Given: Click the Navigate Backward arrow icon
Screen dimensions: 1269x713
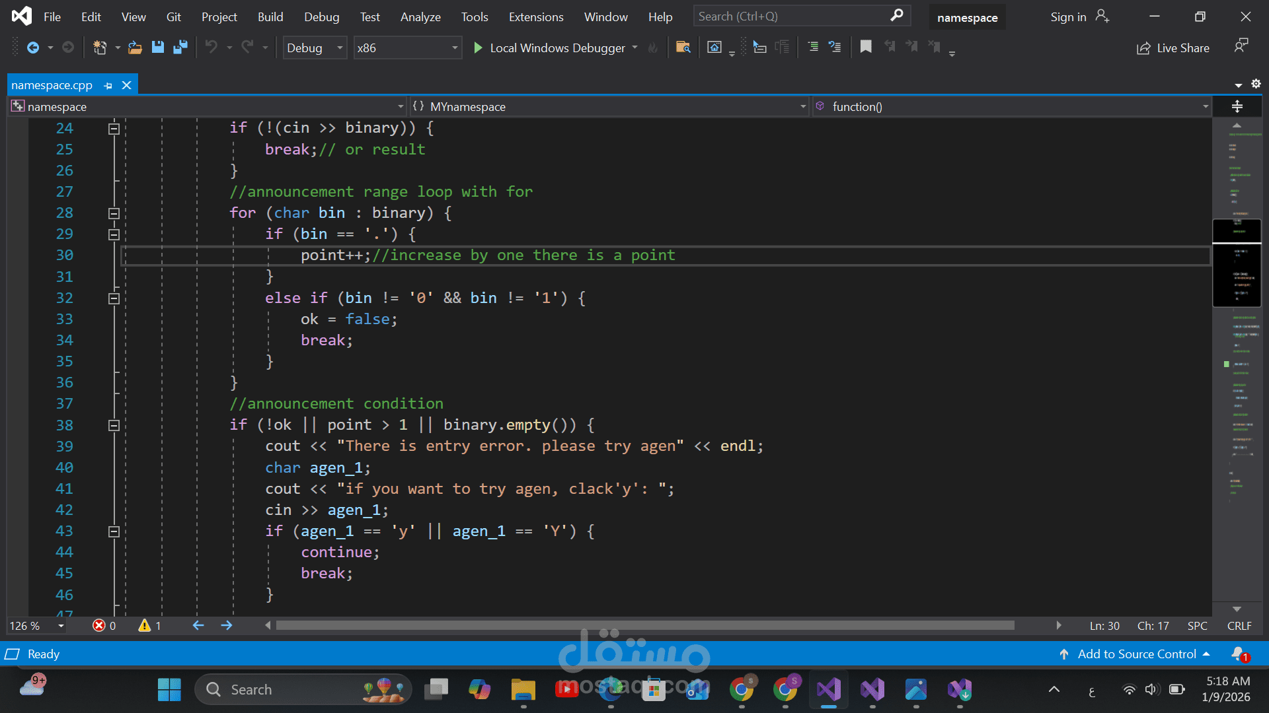Looking at the screenshot, I should click(32, 48).
